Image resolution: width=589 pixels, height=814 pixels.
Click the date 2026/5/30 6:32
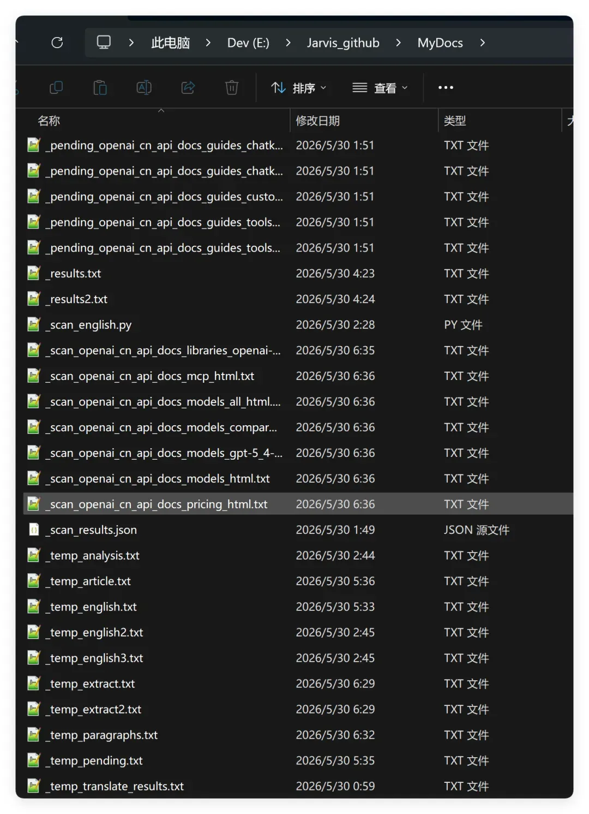point(335,735)
